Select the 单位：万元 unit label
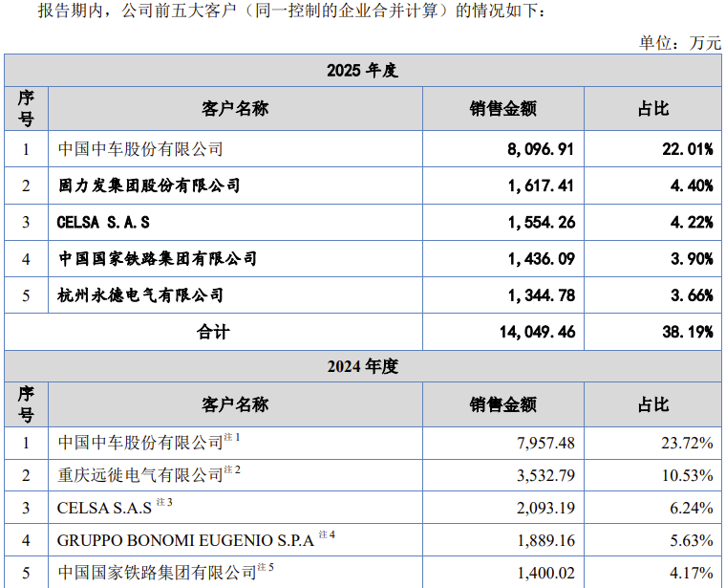This screenshot has width=726, height=588. tap(680, 43)
